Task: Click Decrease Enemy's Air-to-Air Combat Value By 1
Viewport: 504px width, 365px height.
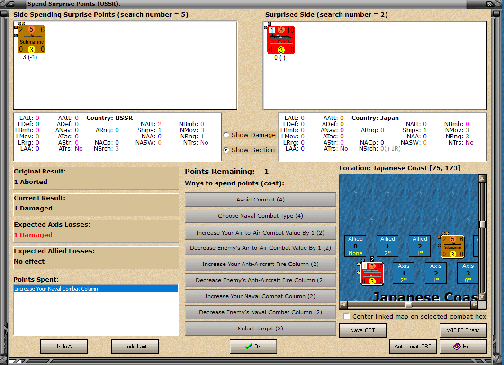Action: [261, 248]
